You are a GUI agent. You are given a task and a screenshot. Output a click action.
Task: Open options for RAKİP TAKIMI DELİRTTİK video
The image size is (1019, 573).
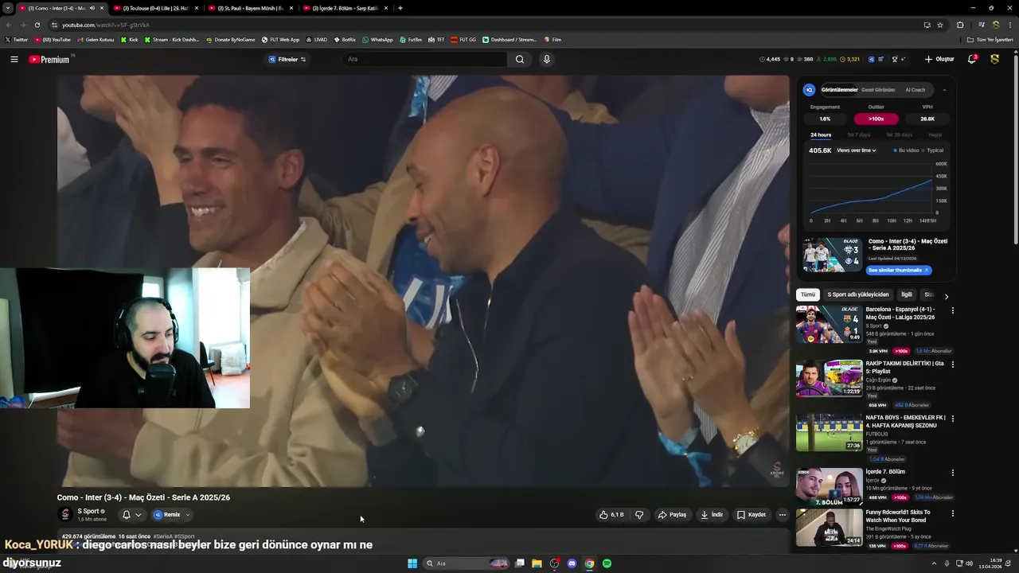click(953, 364)
